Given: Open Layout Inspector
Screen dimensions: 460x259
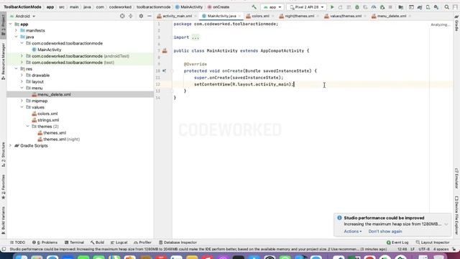Looking at the screenshot, I should (433, 242).
